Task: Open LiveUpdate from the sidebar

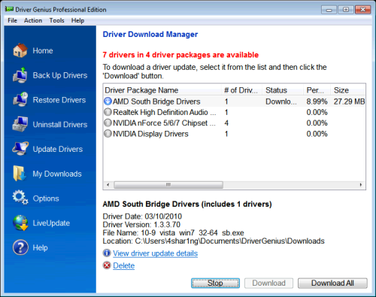Action: (x=51, y=223)
